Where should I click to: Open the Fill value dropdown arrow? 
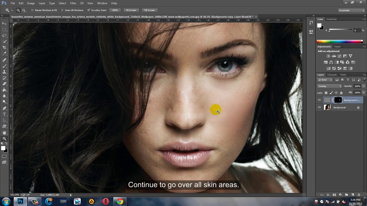tap(364, 93)
